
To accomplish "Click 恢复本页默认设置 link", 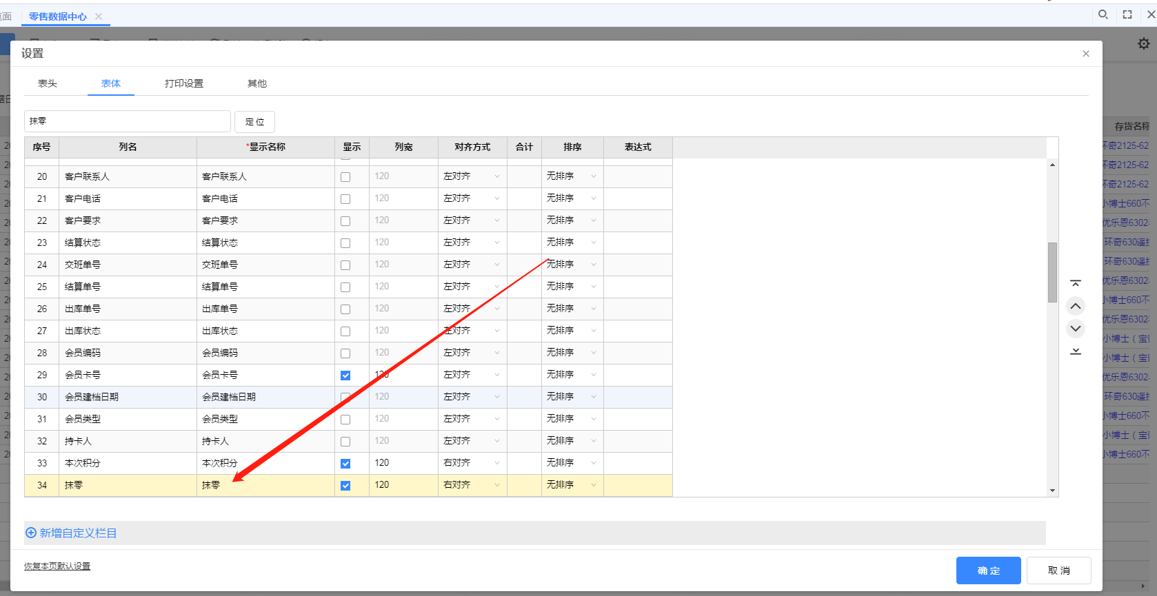I will point(57,566).
